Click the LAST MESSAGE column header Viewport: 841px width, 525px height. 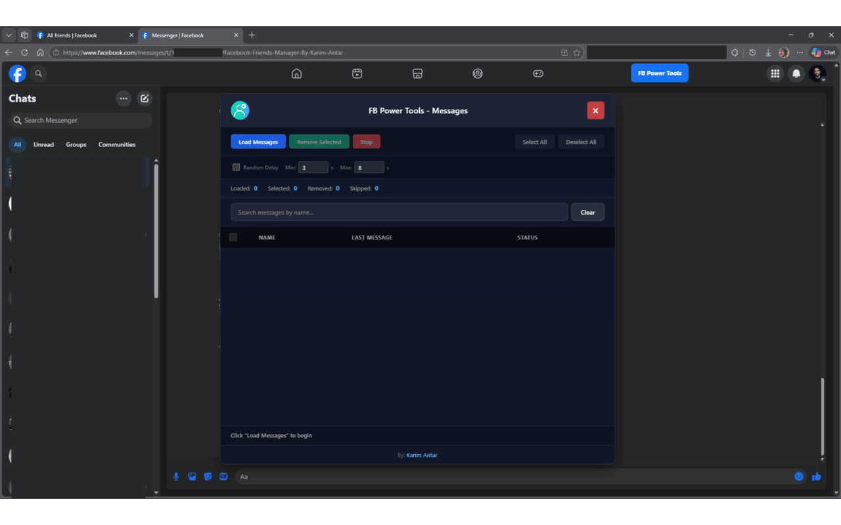coord(372,238)
